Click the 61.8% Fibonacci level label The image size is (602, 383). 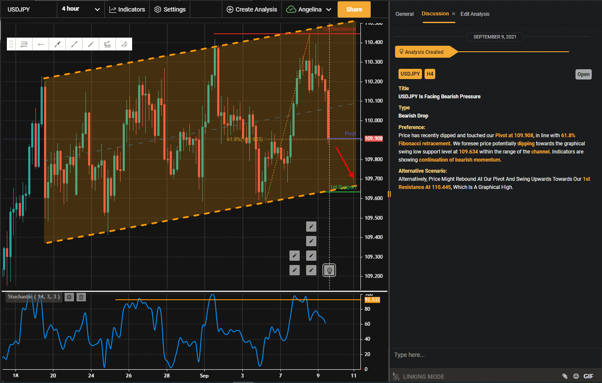245,139
